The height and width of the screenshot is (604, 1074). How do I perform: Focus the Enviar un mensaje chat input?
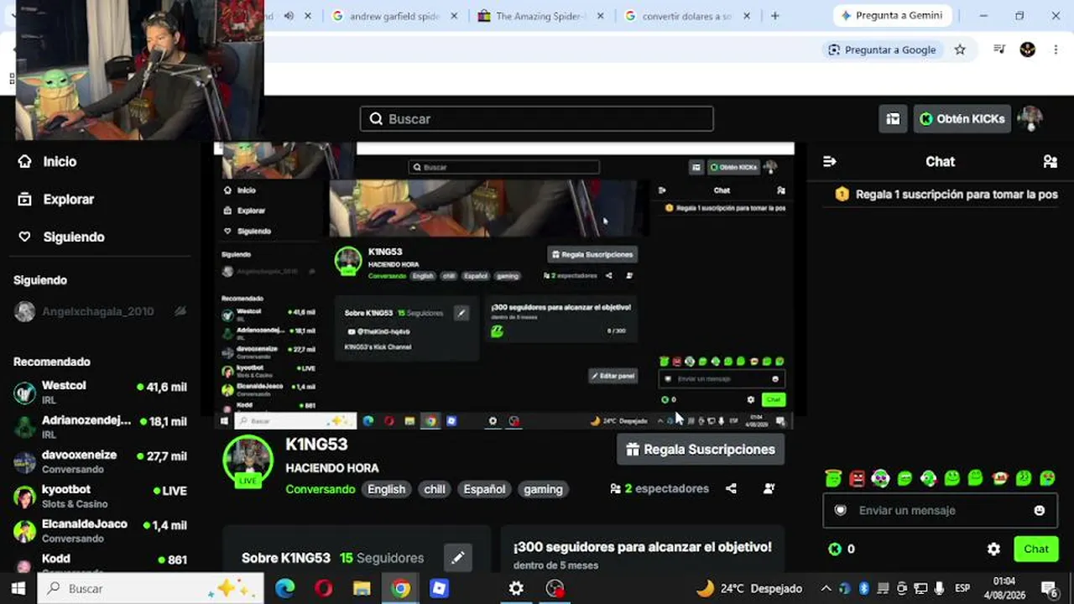[939, 510]
